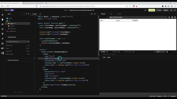Go back in the preview browser
Viewport: 177px width, 99px height.
(101, 17)
